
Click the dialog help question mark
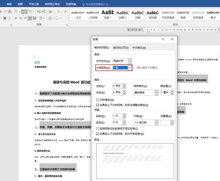(x=163, y=39)
